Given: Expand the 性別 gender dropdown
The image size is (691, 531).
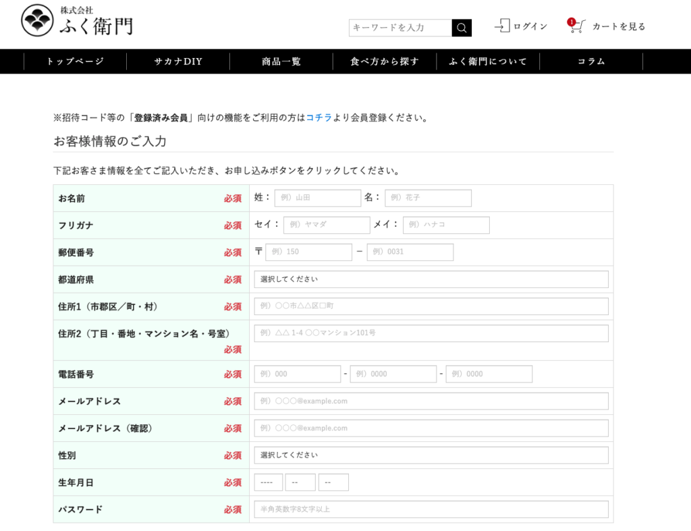Looking at the screenshot, I should [431, 455].
